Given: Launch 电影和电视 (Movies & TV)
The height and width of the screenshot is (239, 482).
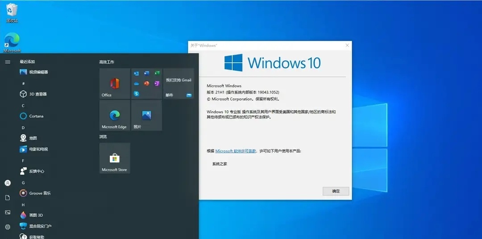Looking at the screenshot, I should point(34,149).
